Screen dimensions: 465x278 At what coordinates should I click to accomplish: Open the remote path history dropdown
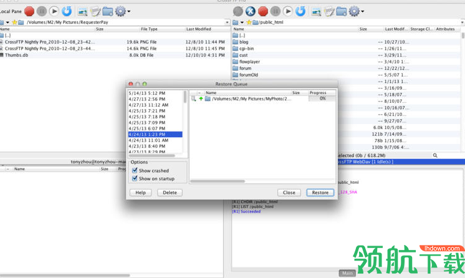(463, 22)
